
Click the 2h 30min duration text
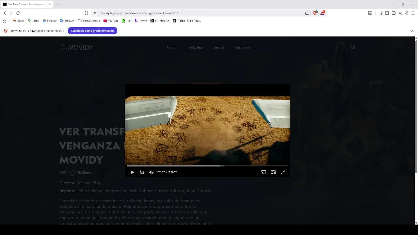[84, 173]
